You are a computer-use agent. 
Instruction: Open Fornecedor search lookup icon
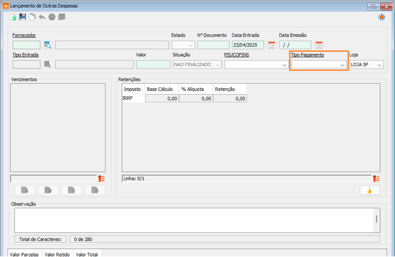pyautogui.click(x=47, y=45)
